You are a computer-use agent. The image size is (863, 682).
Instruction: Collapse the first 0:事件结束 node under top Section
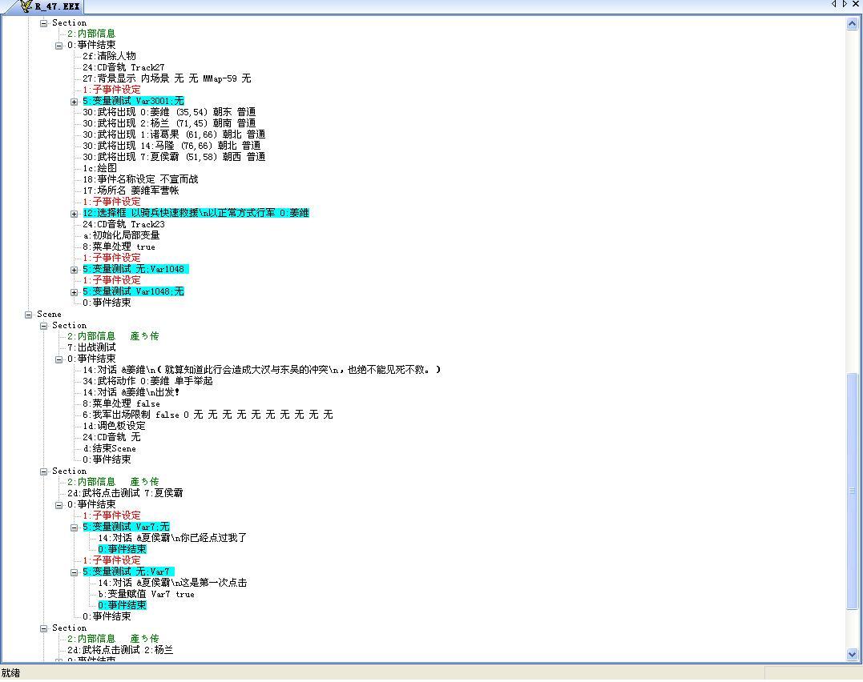click(58, 46)
